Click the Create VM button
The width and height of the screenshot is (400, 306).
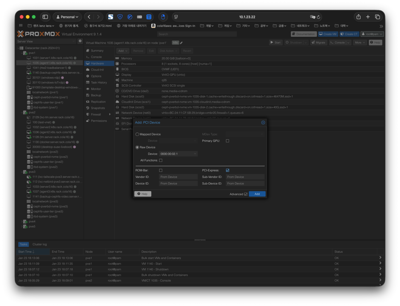coord(328,34)
